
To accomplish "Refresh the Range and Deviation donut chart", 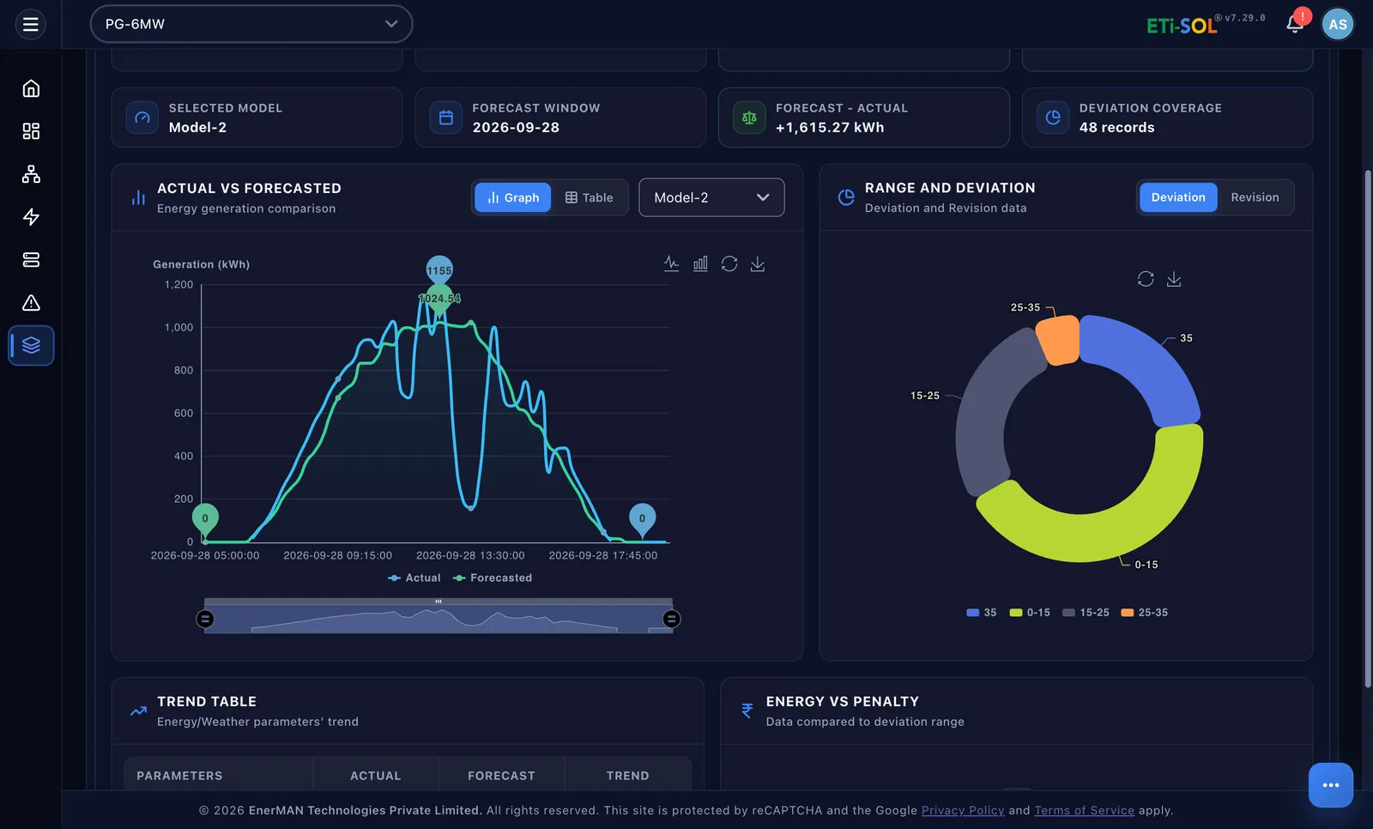I will (1146, 279).
